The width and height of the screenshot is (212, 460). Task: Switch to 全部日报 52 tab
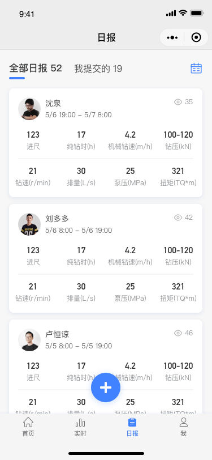click(x=36, y=69)
